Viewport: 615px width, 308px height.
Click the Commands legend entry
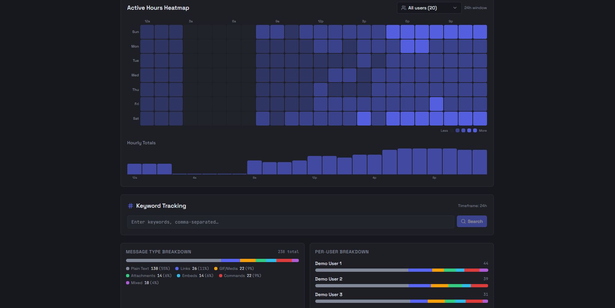[x=240, y=276]
